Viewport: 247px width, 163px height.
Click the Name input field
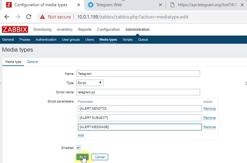[x=138, y=74]
